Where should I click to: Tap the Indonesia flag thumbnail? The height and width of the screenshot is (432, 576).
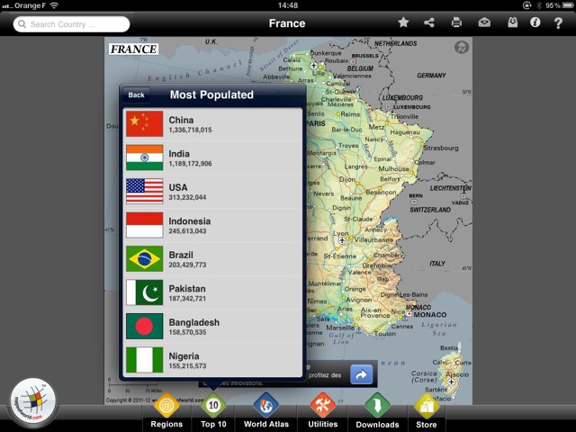point(144,225)
